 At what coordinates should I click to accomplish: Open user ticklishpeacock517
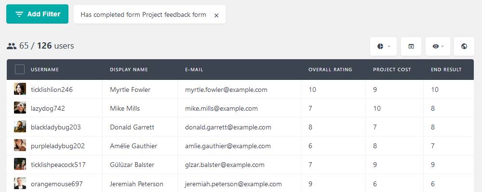pyautogui.click(x=58, y=165)
